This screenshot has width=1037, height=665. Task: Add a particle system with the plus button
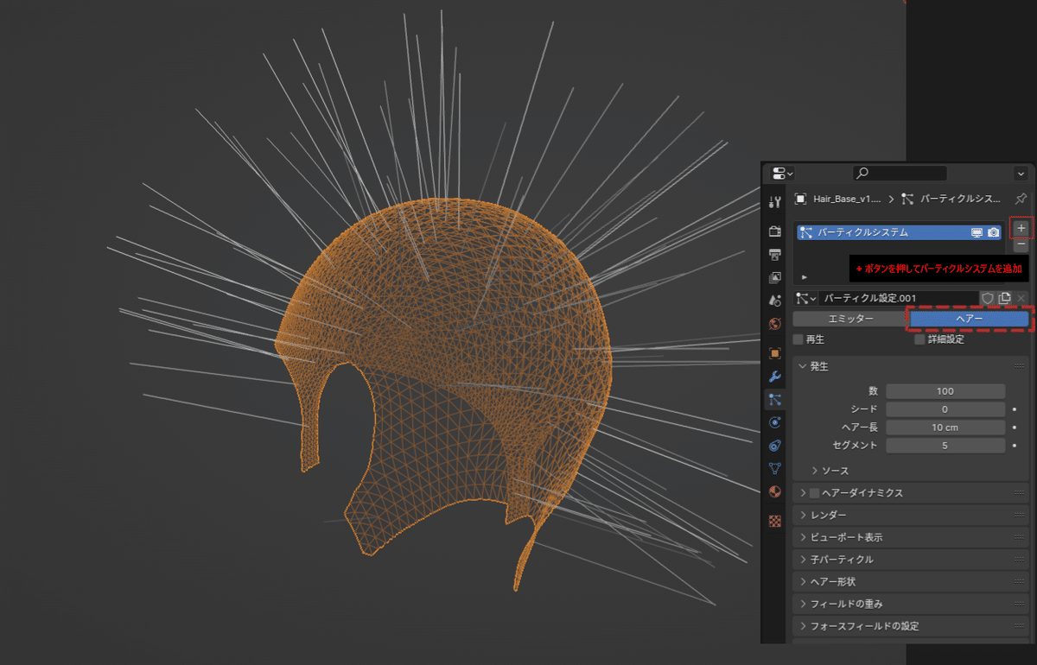tap(1021, 229)
